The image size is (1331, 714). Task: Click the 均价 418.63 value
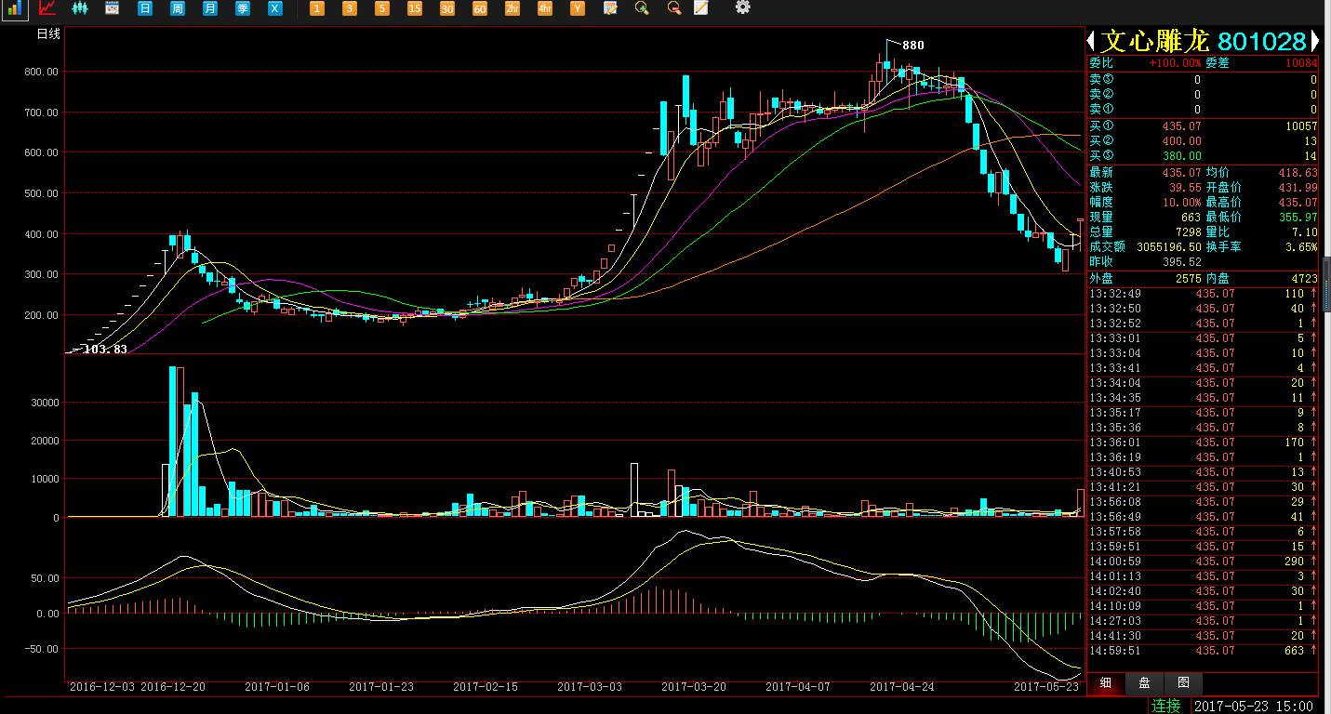1298,172
